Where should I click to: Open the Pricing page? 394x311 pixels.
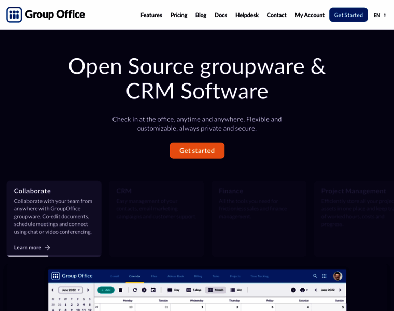point(179,15)
